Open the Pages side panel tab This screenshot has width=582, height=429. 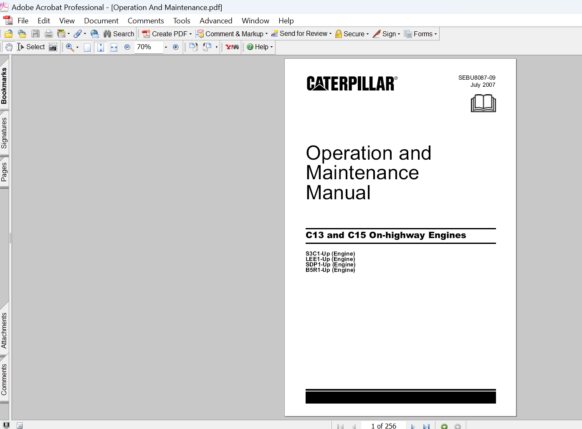pos(4,172)
